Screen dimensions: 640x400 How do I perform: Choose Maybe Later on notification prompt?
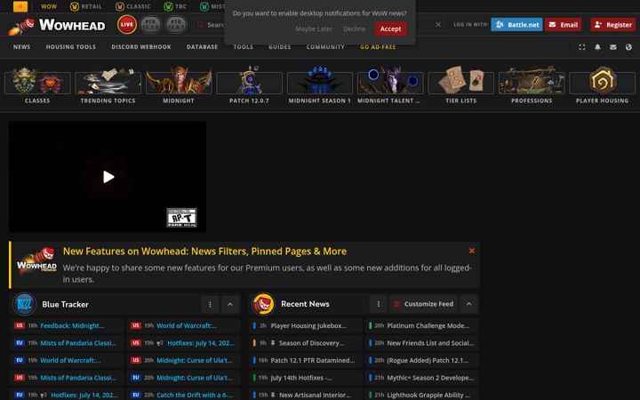314,29
